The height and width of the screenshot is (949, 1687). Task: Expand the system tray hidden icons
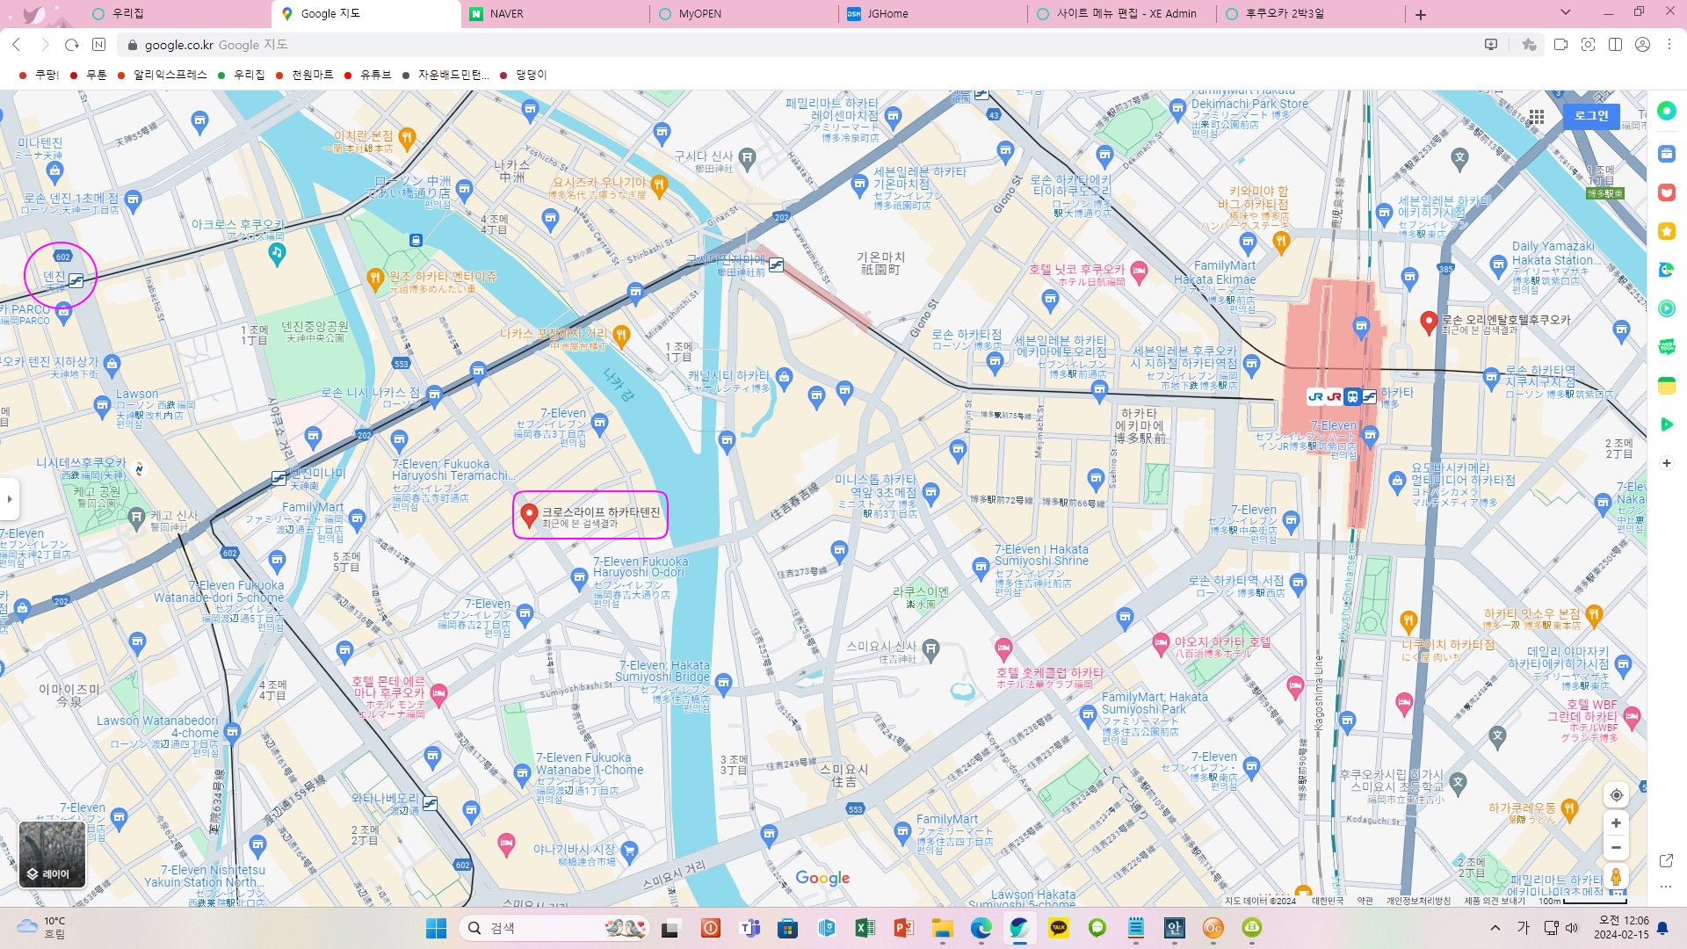point(1495,928)
